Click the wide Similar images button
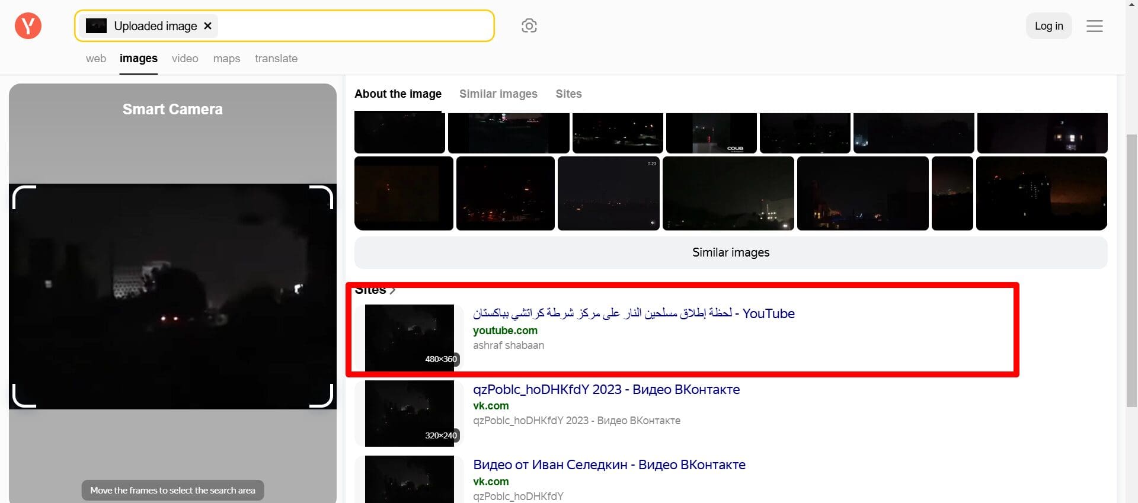Screen dimensions: 1138x503 (x=730, y=252)
